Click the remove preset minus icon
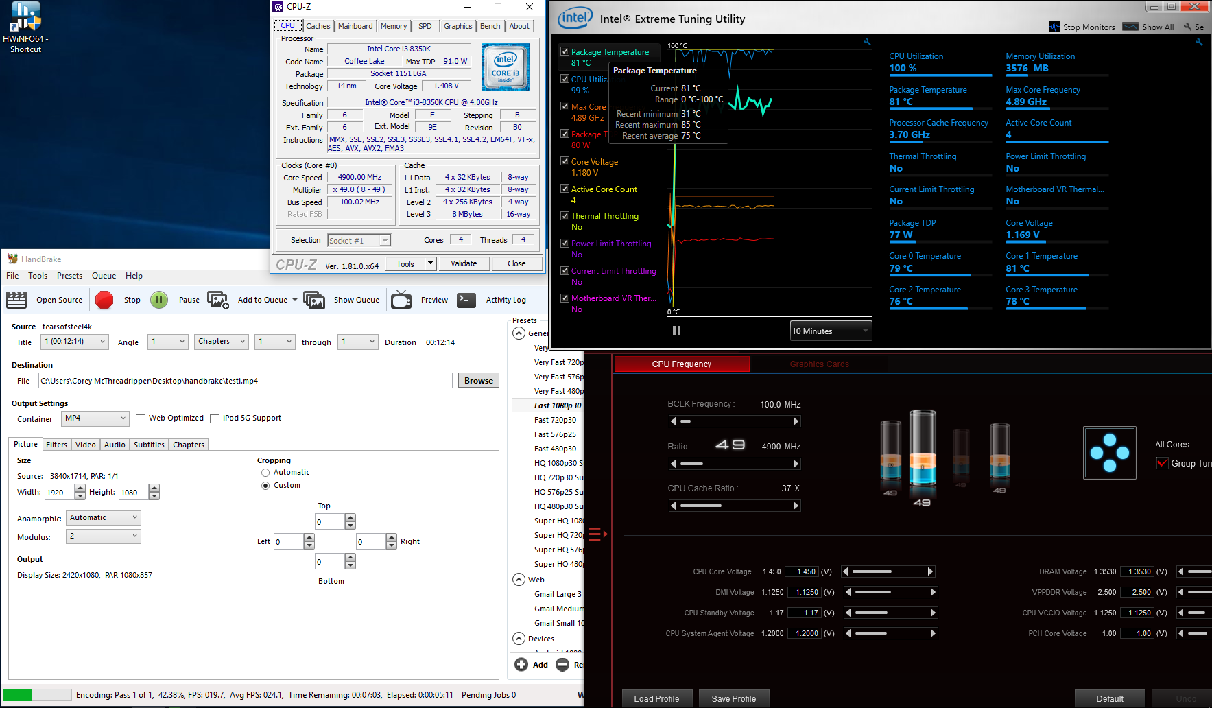Viewport: 1212px width, 708px height. (562, 664)
